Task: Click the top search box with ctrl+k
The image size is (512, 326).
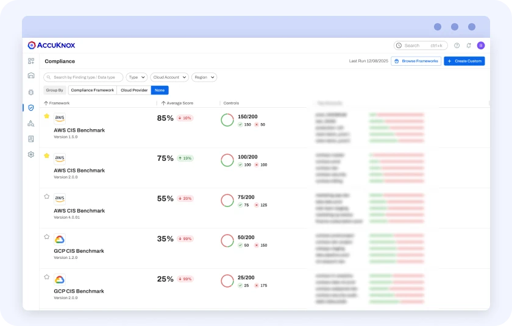Action: pyautogui.click(x=421, y=46)
